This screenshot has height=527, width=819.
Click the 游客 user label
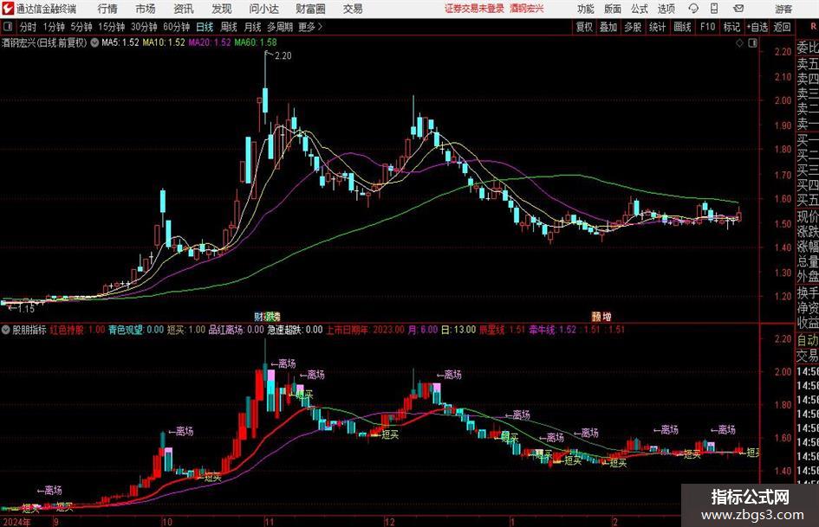(783, 9)
